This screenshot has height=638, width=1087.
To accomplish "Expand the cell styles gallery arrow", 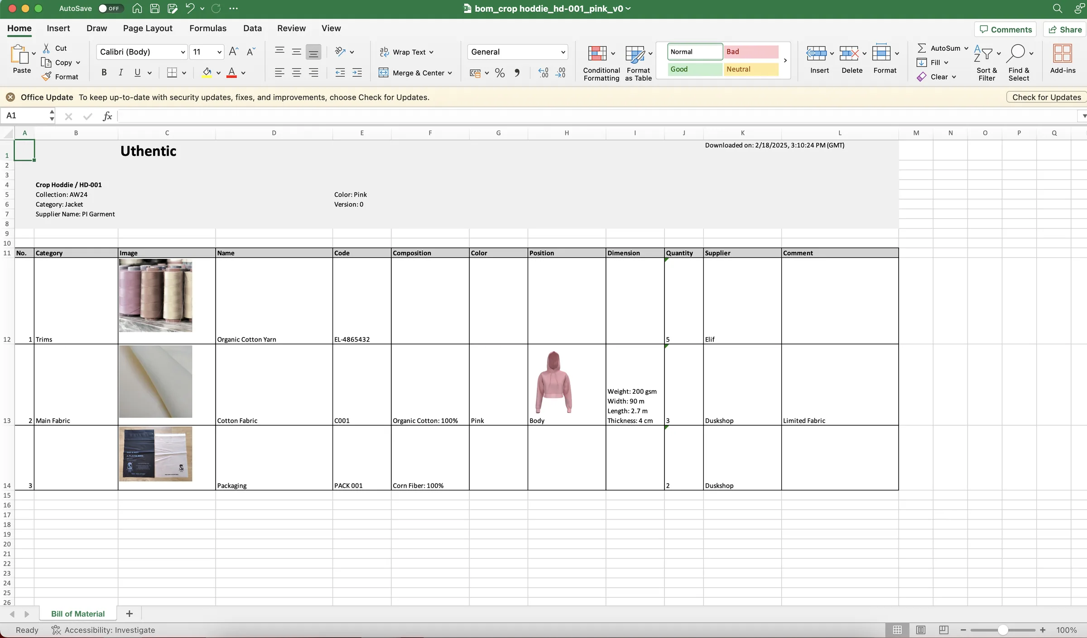I will coord(785,60).
